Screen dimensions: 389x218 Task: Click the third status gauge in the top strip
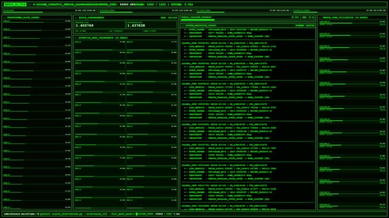(243, 11)
